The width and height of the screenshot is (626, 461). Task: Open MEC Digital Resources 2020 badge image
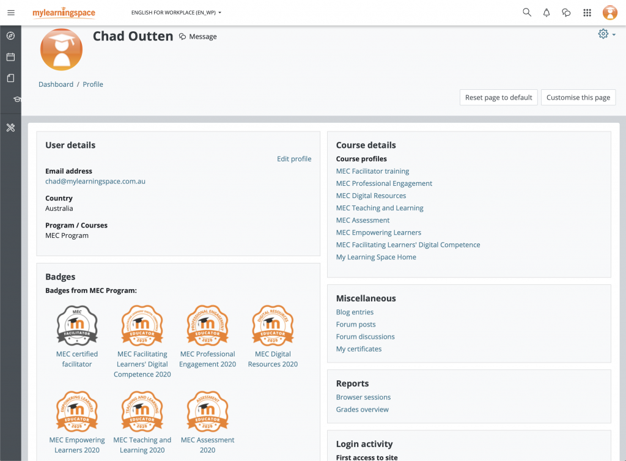pos(273,325)
